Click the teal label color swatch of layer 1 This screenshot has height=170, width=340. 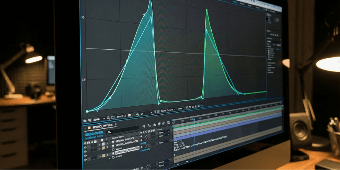click(x=103, y=144)
